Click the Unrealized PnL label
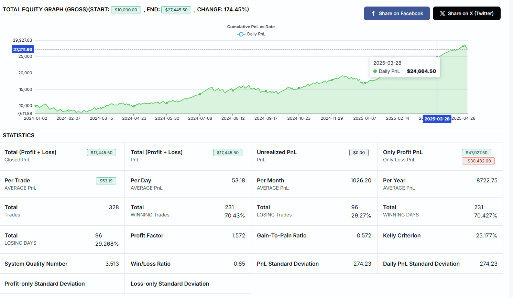 [277, 152]
